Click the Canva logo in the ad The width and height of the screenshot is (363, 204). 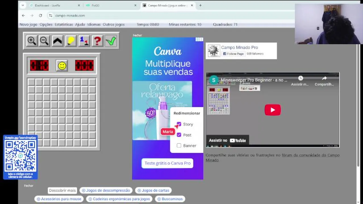(168, 51)
